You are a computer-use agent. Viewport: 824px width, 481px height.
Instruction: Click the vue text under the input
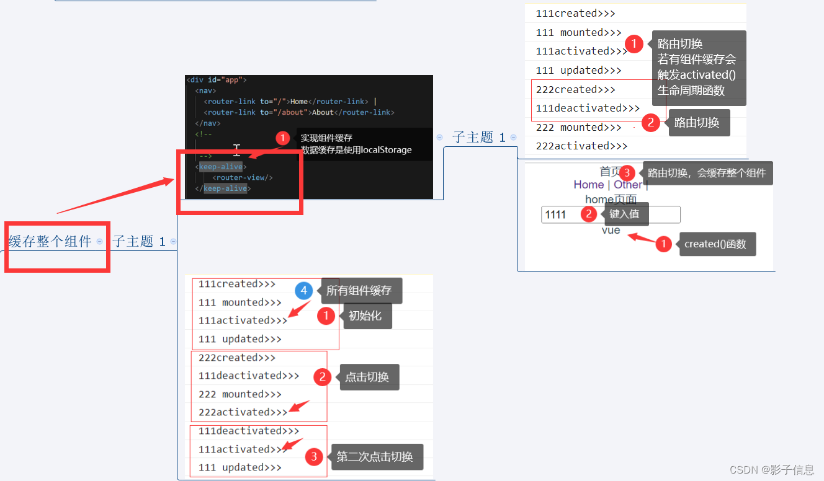(611, 230)
